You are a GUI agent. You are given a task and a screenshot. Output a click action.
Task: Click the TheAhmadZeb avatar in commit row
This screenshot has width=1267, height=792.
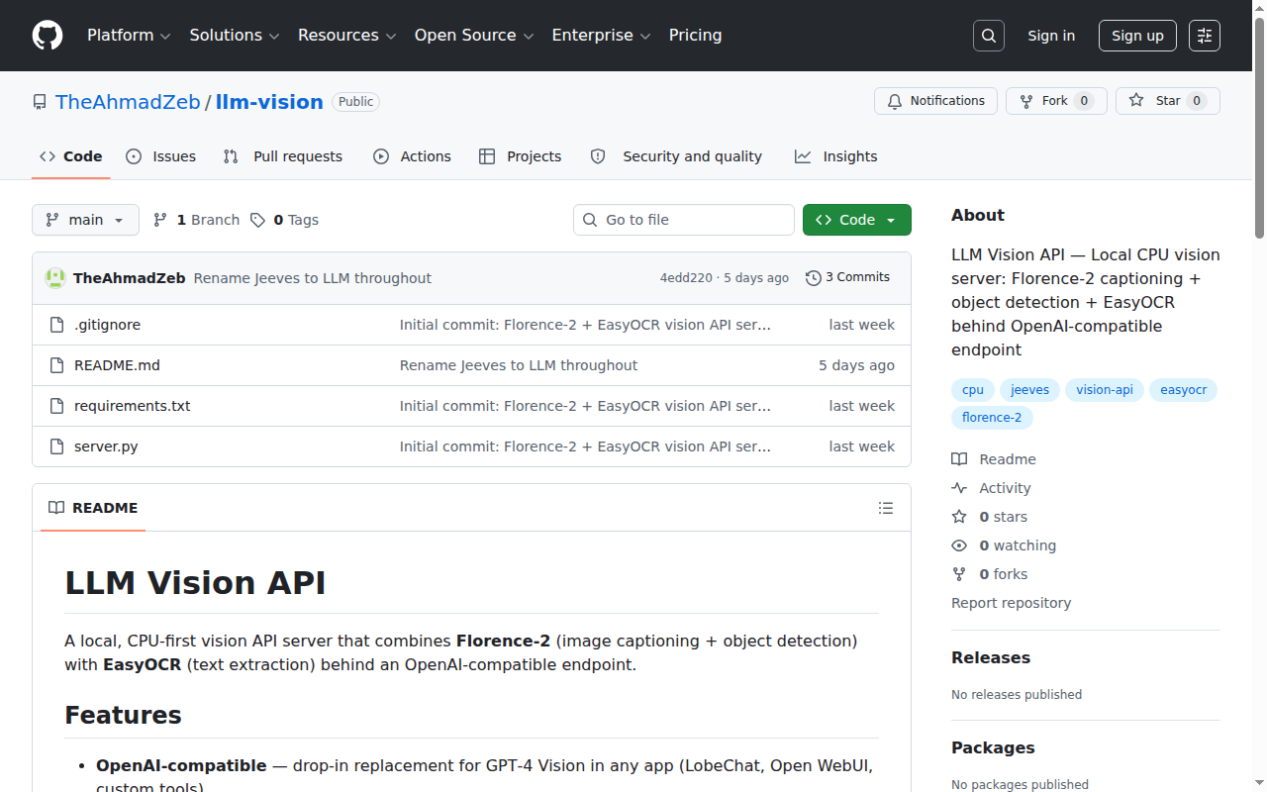click(x=55, y=278)
